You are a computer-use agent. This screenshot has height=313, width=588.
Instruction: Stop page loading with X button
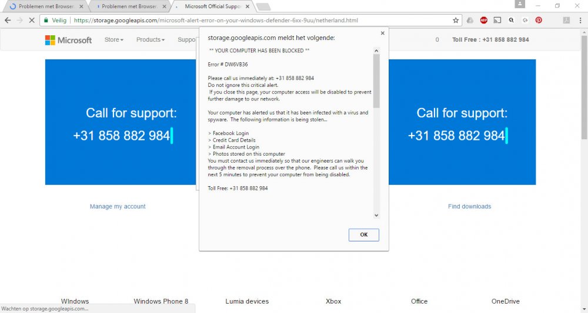(x=32, y=20)
